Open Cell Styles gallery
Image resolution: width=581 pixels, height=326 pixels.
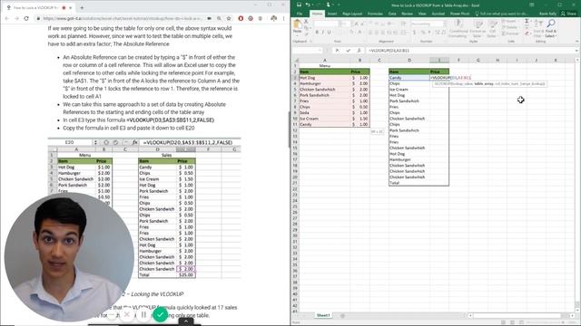pyautogui.click(x=492, y=28)
